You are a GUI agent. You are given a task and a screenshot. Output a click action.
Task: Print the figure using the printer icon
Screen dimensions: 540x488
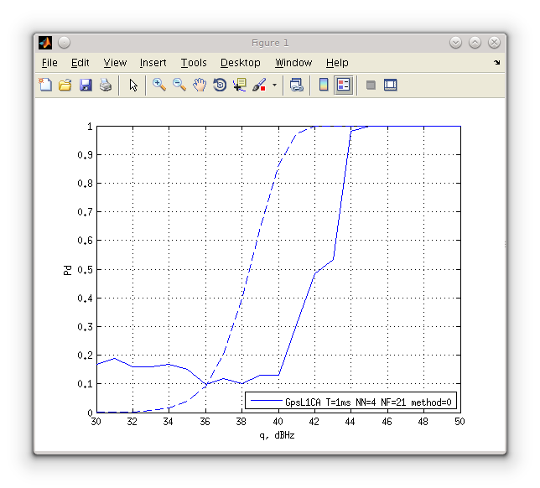pyautogui.click(x=105, y=85)
